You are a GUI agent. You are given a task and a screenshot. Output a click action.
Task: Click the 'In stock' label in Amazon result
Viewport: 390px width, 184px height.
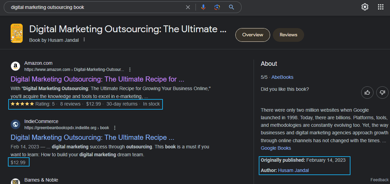pyautogui.click(x=151, y=104)
